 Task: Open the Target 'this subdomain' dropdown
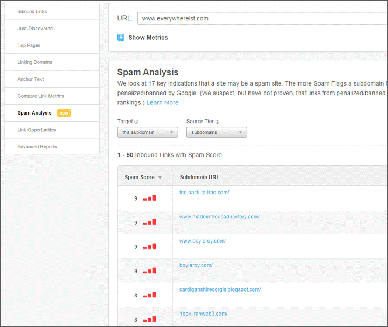point(148,132)
